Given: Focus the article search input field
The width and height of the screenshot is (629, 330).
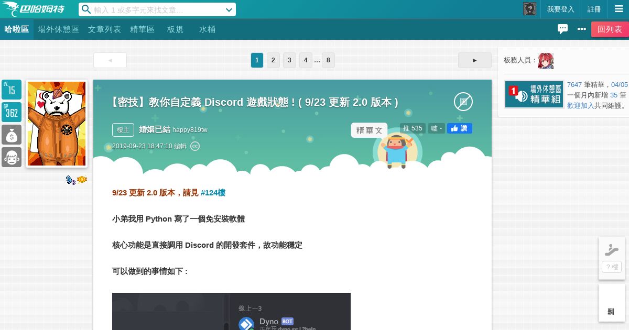Looking at the screenshot, I should click(158, 9).
